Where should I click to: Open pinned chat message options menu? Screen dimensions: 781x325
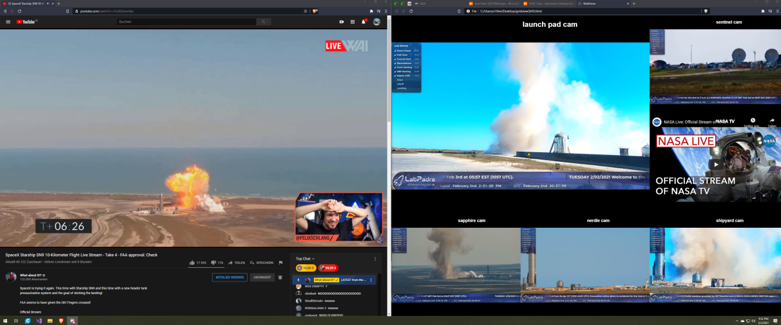(x=371, y=280)
